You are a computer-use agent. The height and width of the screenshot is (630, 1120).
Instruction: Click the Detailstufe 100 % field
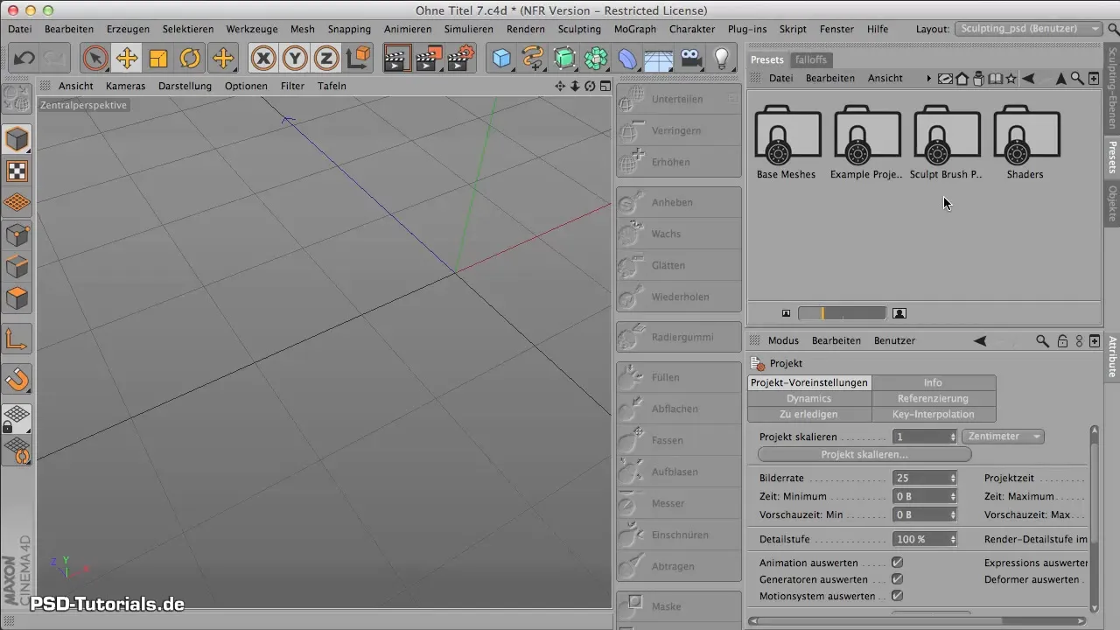920,539
